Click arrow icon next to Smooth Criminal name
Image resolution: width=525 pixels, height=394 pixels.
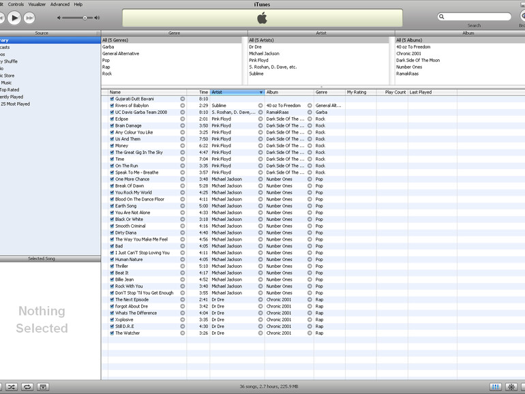pos(183,226)
